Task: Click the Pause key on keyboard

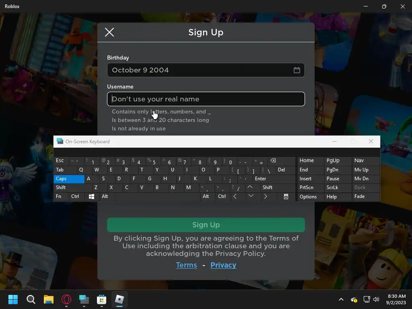Action: [338, 179]
